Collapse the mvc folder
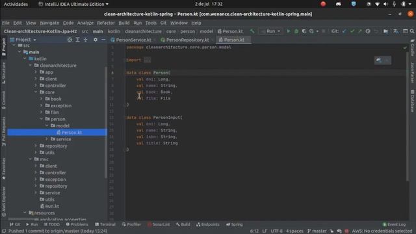Screen dimensions: 416x234 pyautogui.click(x=31, y=159)
